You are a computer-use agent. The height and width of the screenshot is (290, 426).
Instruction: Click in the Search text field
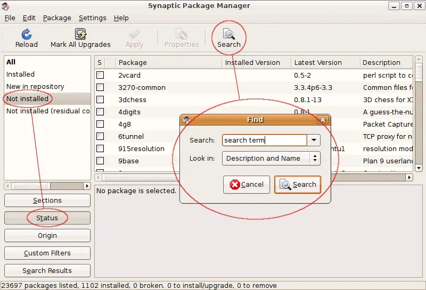pos(264,140)
